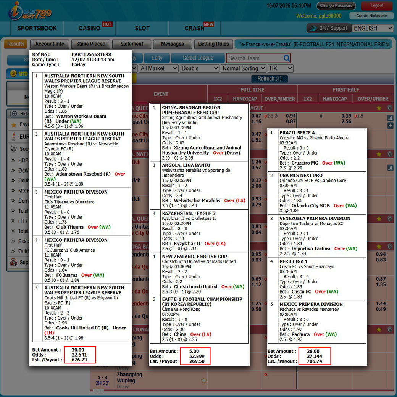Open the All Market dropdown
The image size is (397, 397).
[x=158, y=68]
